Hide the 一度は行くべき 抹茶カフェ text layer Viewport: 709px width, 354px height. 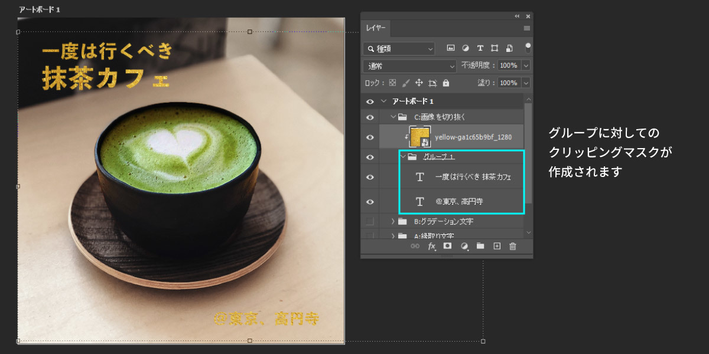370,177
